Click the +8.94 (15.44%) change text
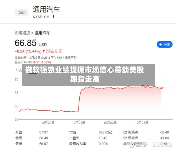This screenshot has width=177, height=150. (x=28, y=51)
